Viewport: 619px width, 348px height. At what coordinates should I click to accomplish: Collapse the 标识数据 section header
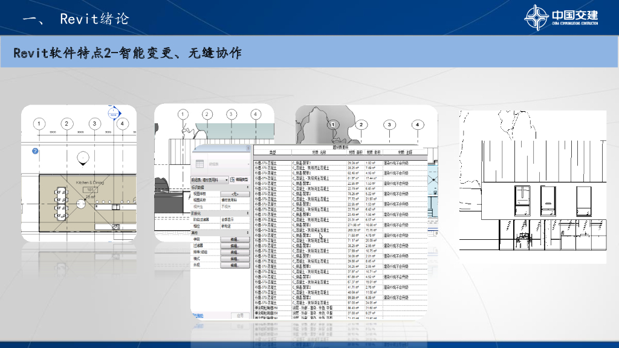pyautogui.click(x=220, y=187)
